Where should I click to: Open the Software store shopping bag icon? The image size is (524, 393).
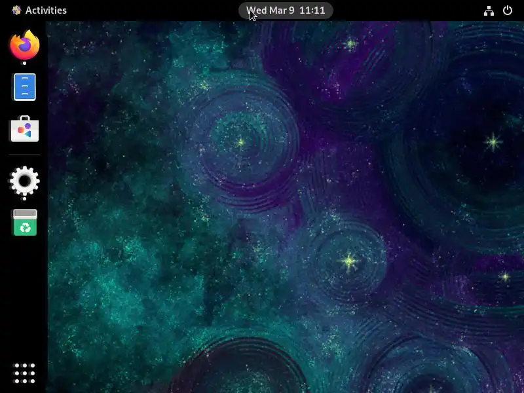click(25, 129)
